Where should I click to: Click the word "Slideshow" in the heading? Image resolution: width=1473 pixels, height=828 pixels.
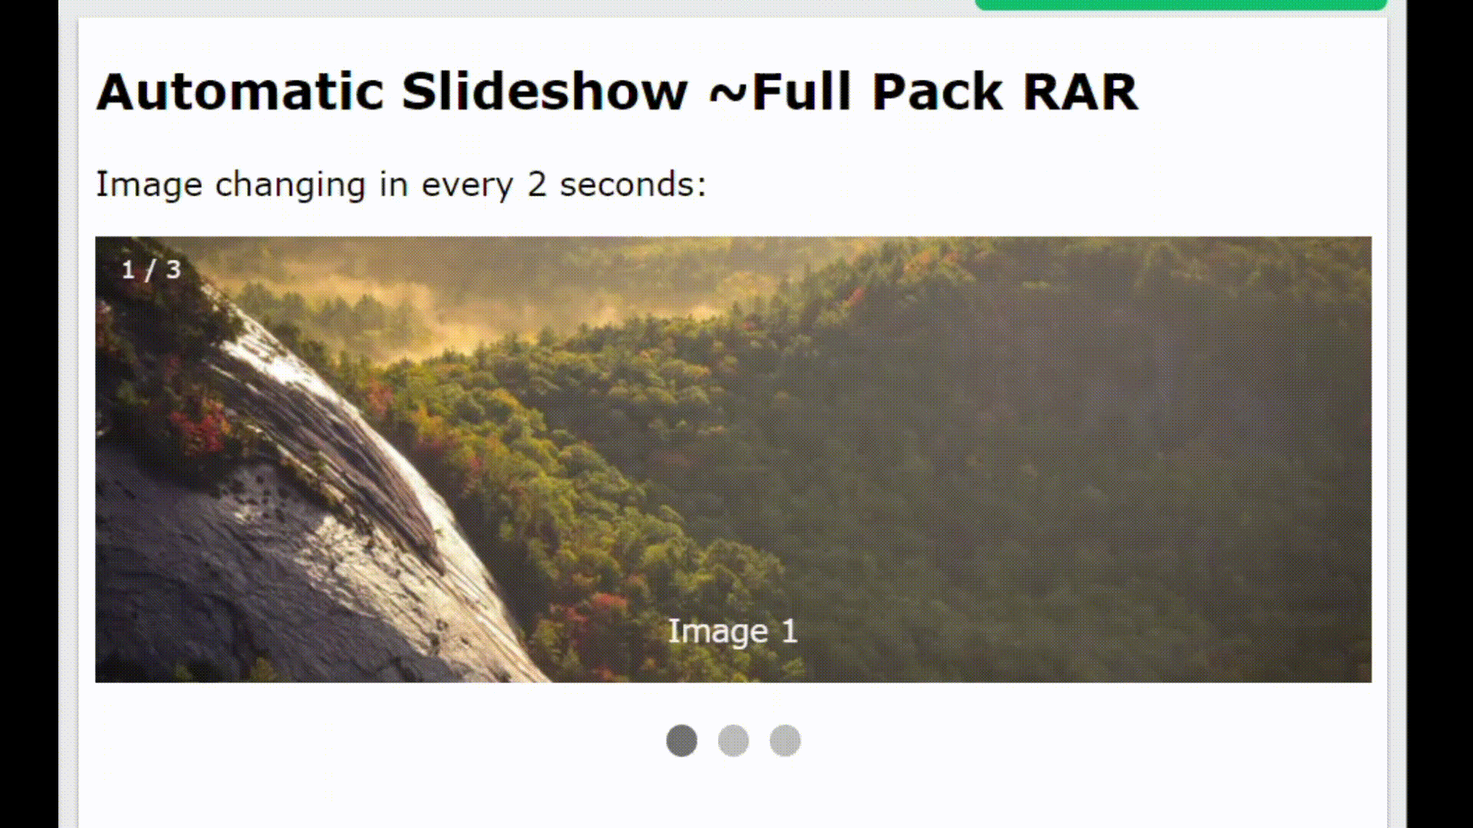545,91
